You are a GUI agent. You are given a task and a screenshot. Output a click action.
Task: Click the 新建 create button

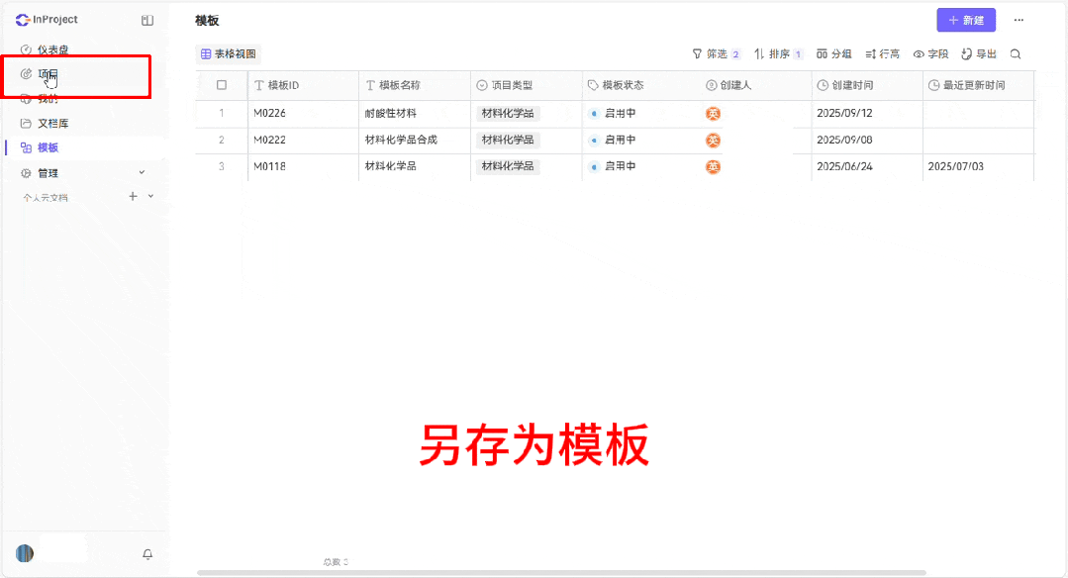coord(965,20)
